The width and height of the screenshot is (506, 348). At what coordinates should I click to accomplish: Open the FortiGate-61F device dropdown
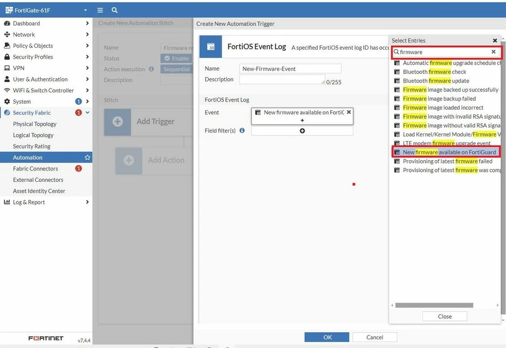coord(46,10)
